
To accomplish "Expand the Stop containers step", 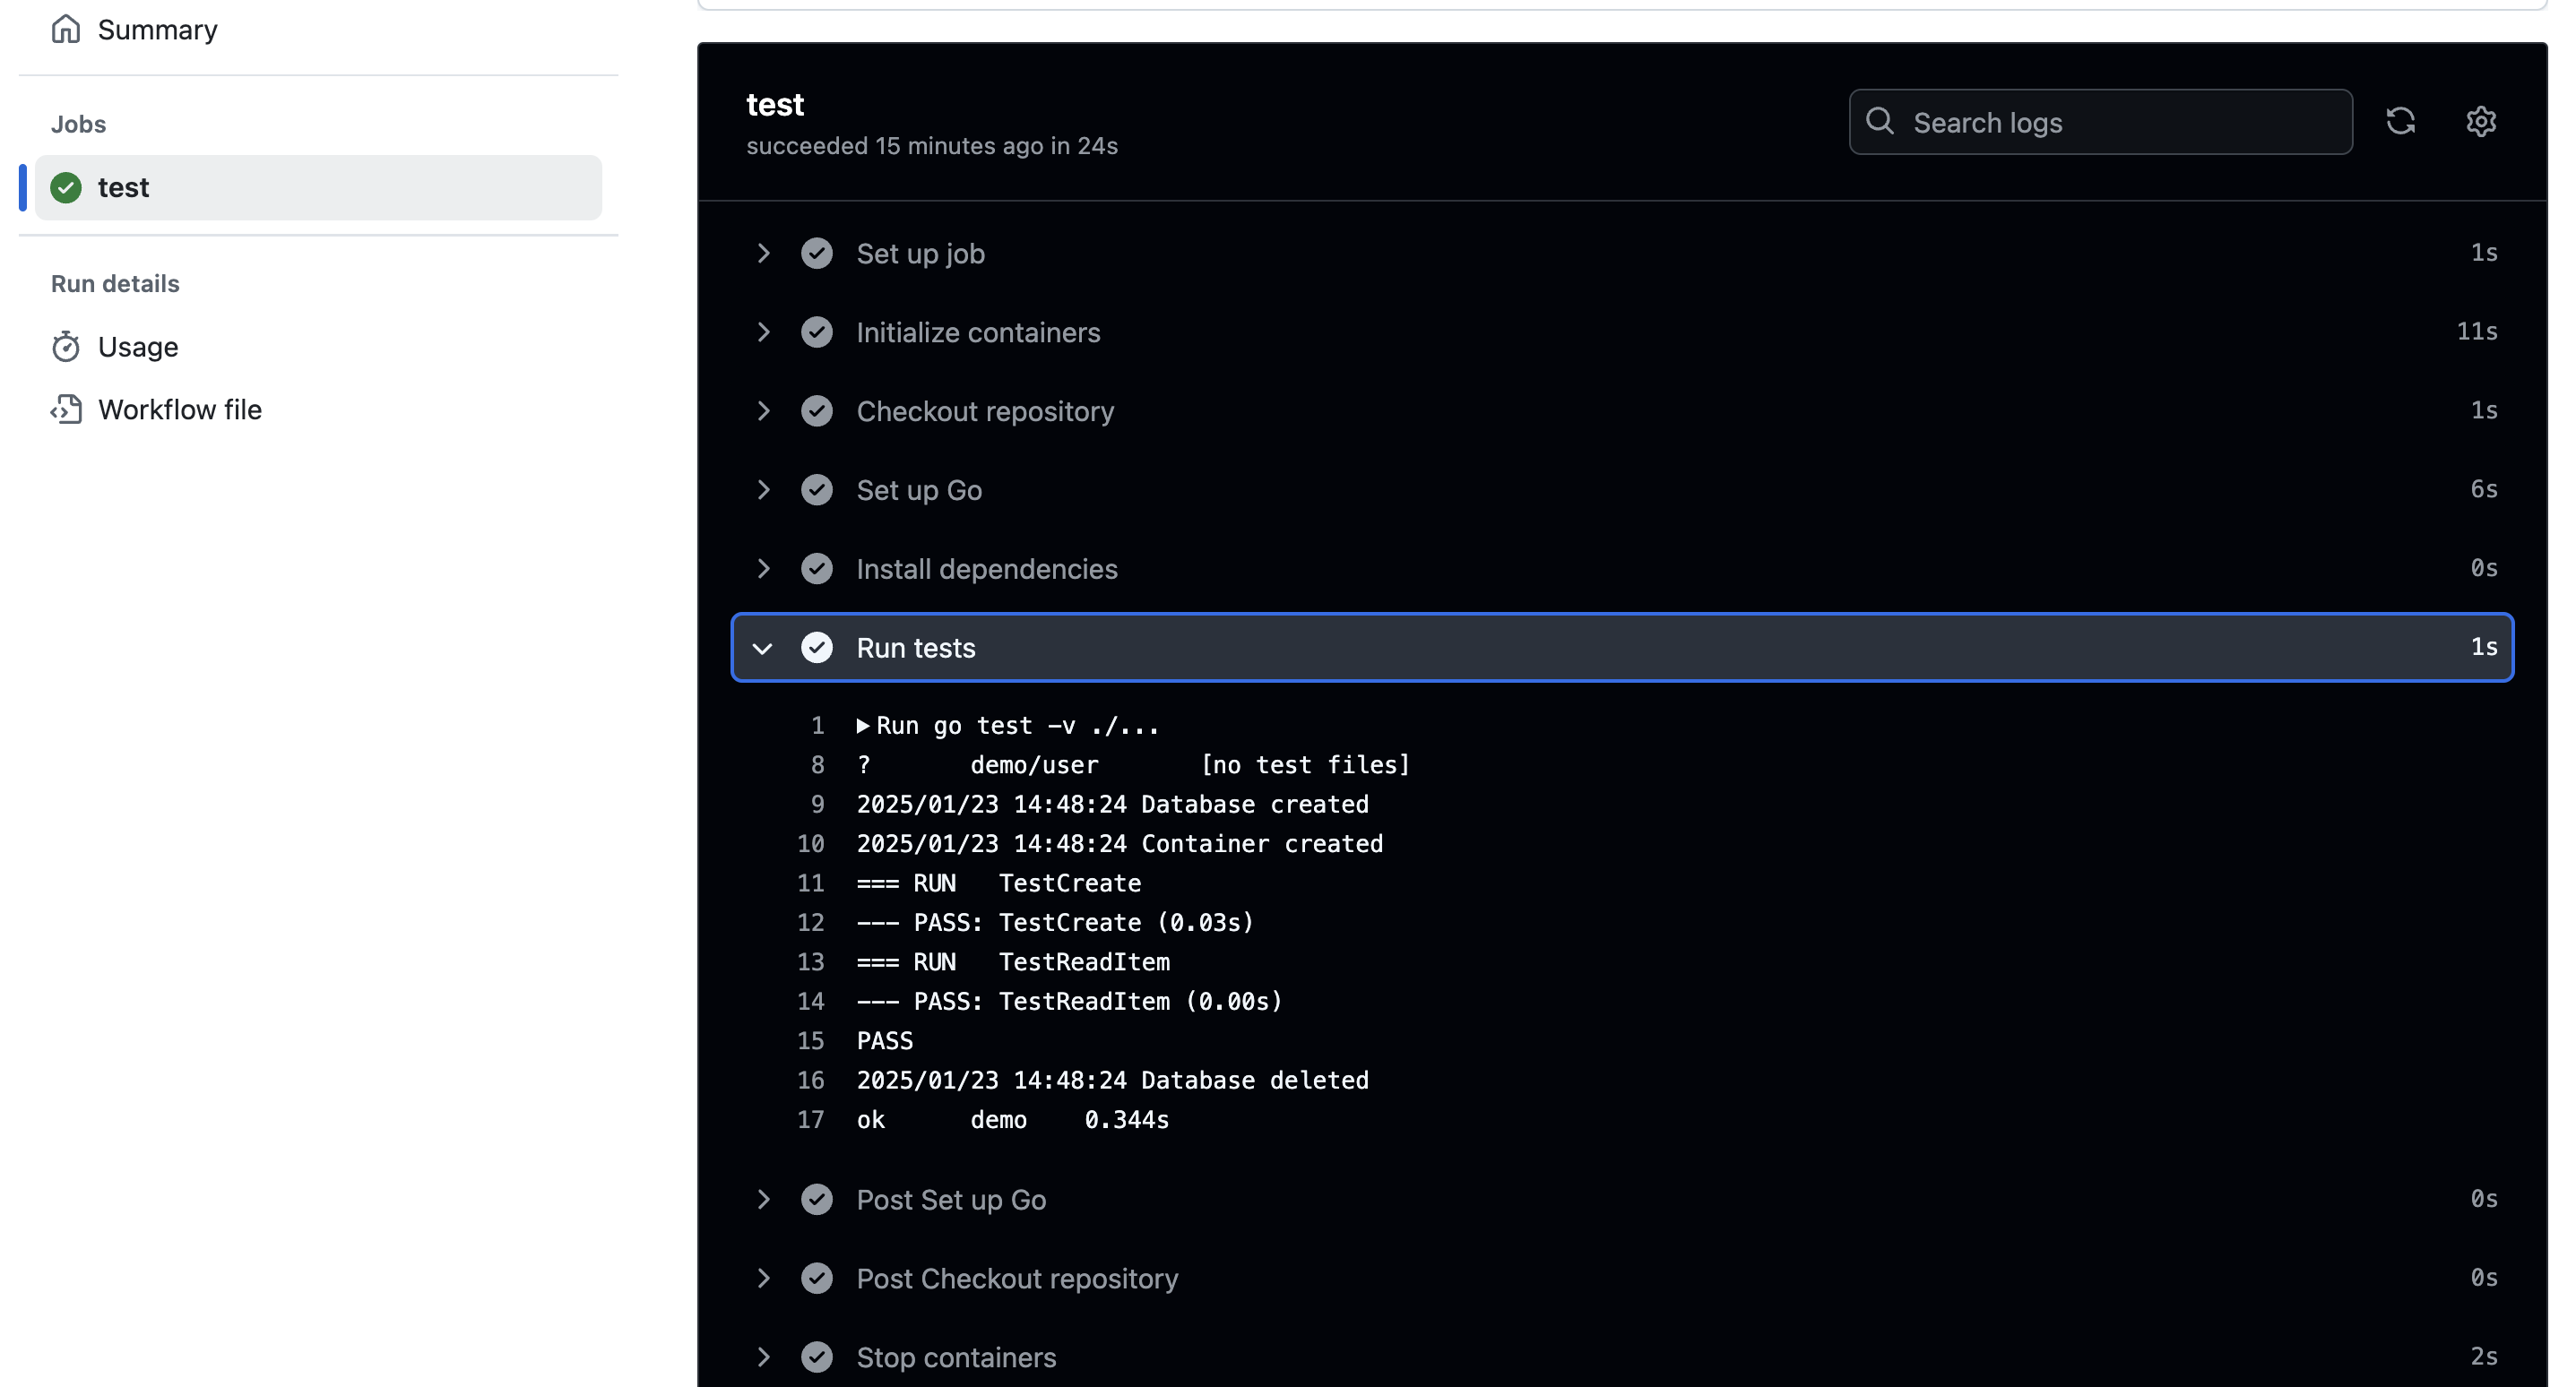I will coord(764,1357).
